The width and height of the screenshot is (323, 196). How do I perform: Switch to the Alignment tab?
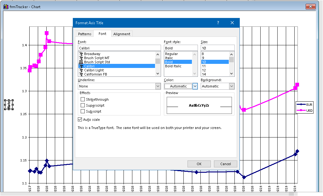coord(122,34)
